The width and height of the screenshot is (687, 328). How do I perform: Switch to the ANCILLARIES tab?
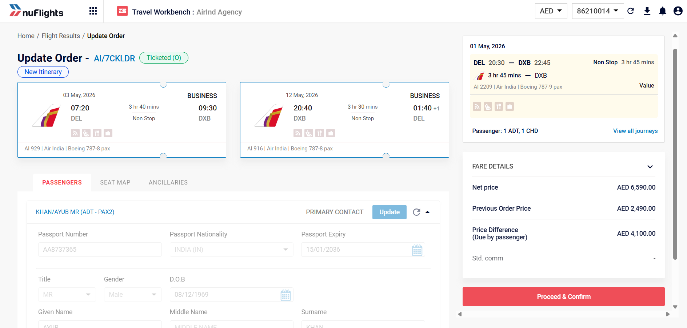pos(168,182)
